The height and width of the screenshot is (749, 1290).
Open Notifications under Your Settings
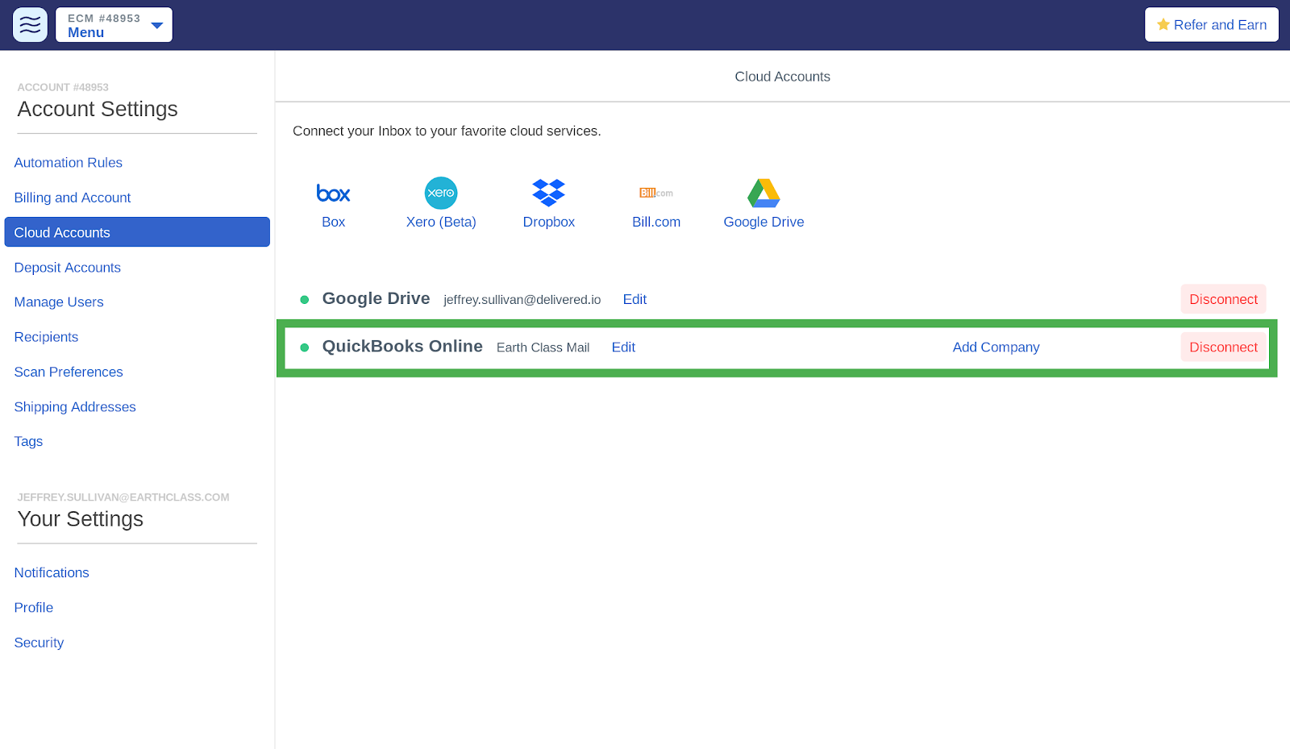click(52, 572)
